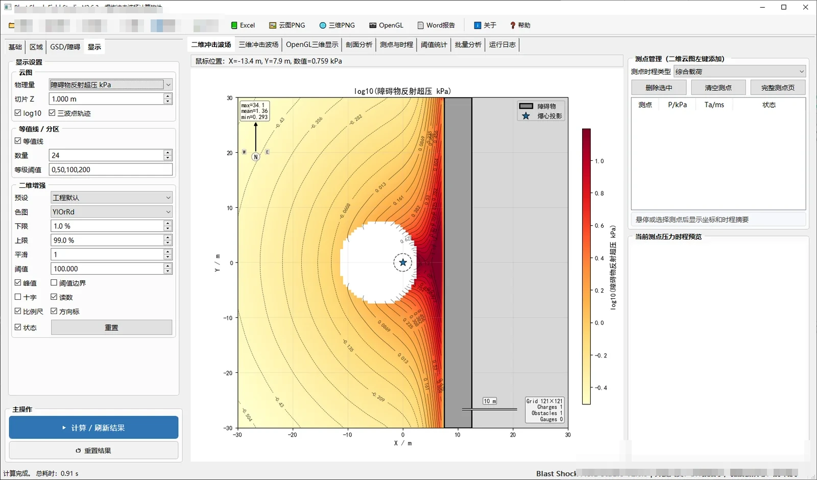Toggle the 方向标 checkbox
Viewport: 817px width, 480px height.
[x=54, y=311]
